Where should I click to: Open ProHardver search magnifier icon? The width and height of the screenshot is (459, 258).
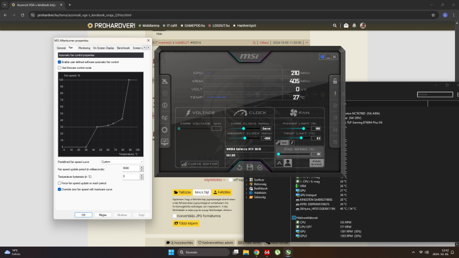[x=334, y=25]
